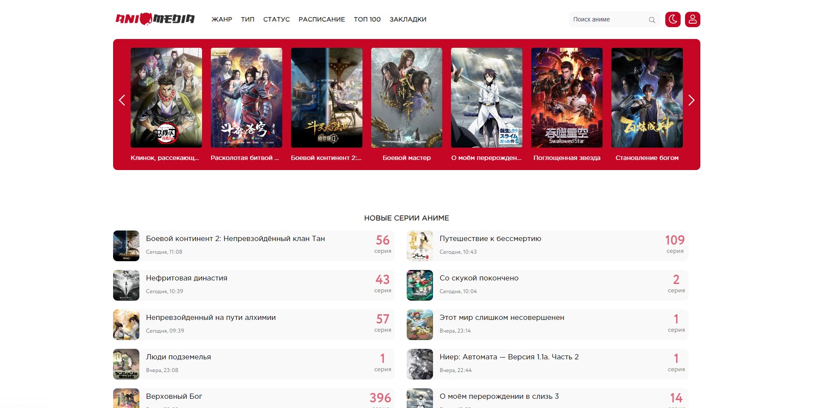This screenshot has height=408, width=813.
Task: Open the СТАТУС menu
Action: click(x=277, y=19)
